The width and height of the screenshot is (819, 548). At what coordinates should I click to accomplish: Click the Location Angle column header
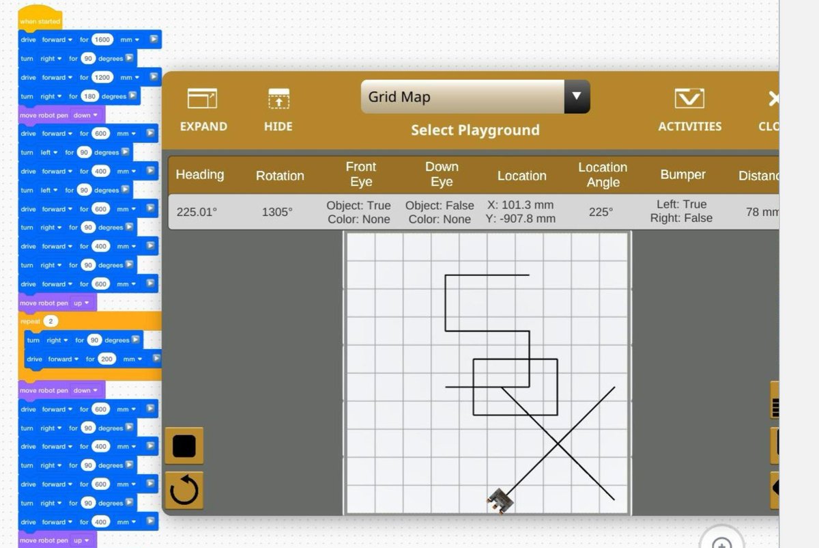[x=603, y=175]
